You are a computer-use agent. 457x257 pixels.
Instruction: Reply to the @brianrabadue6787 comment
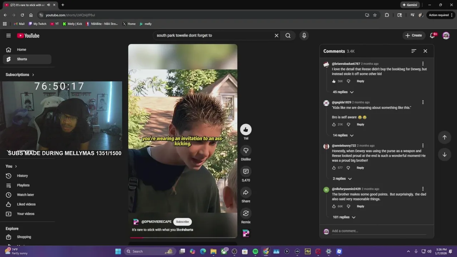coord(361,81)
